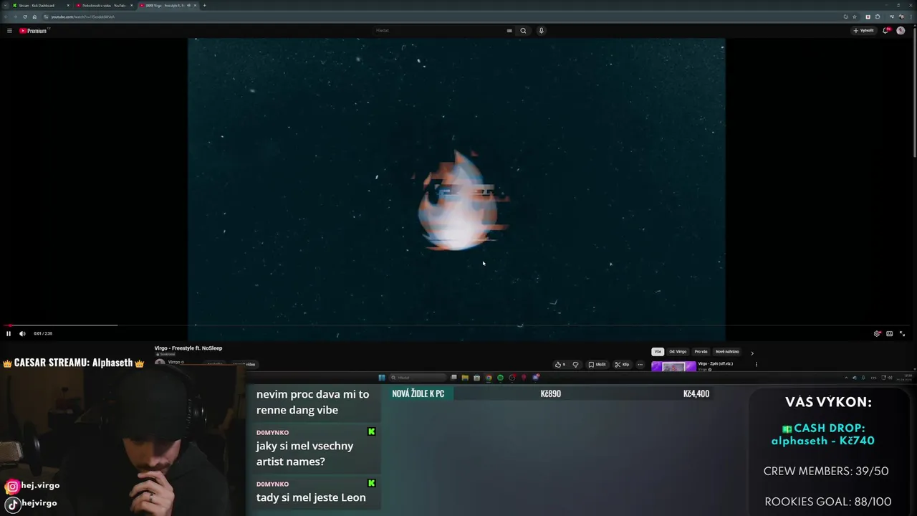The height and width of the screenshot is (516, 917).
Task: Open the Vytvořit create button
Action: click(863, 31)
